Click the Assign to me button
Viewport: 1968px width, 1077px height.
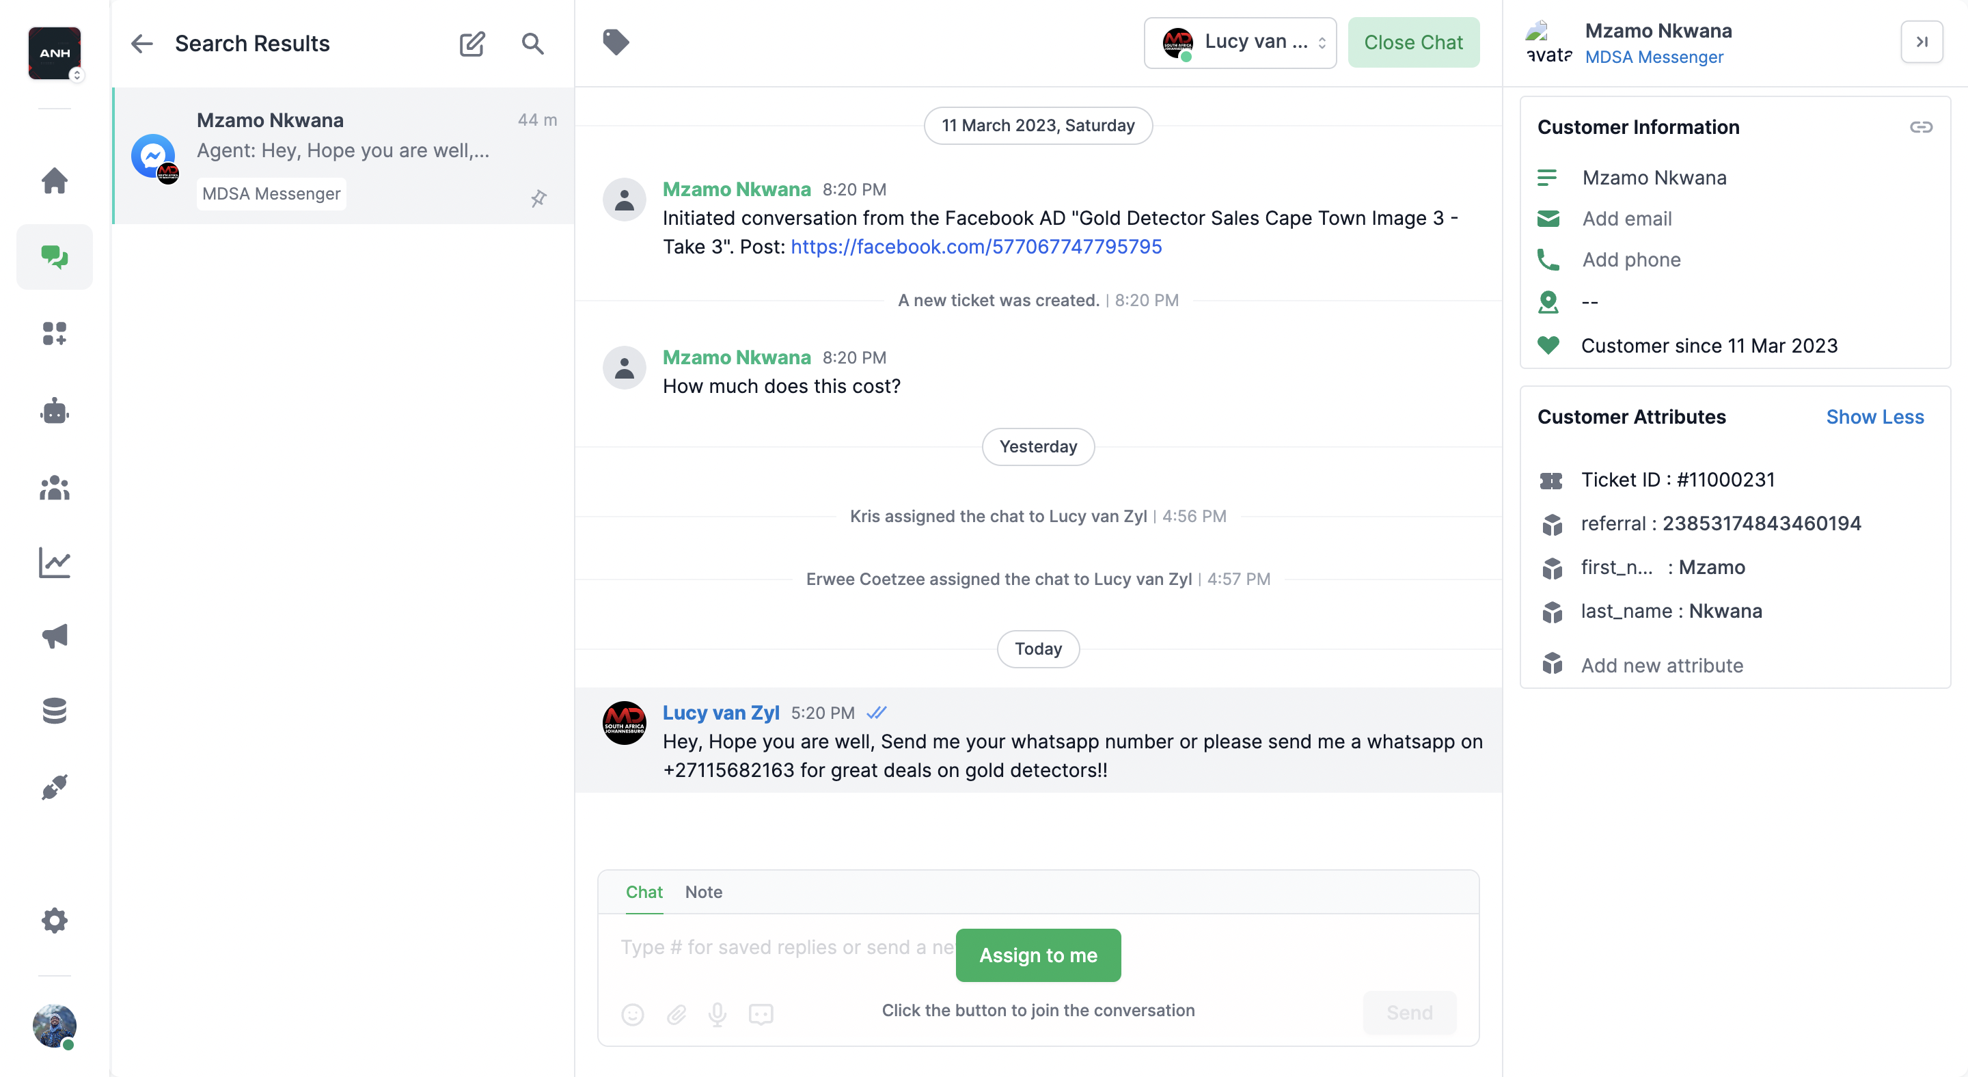tap(1037, 955)
